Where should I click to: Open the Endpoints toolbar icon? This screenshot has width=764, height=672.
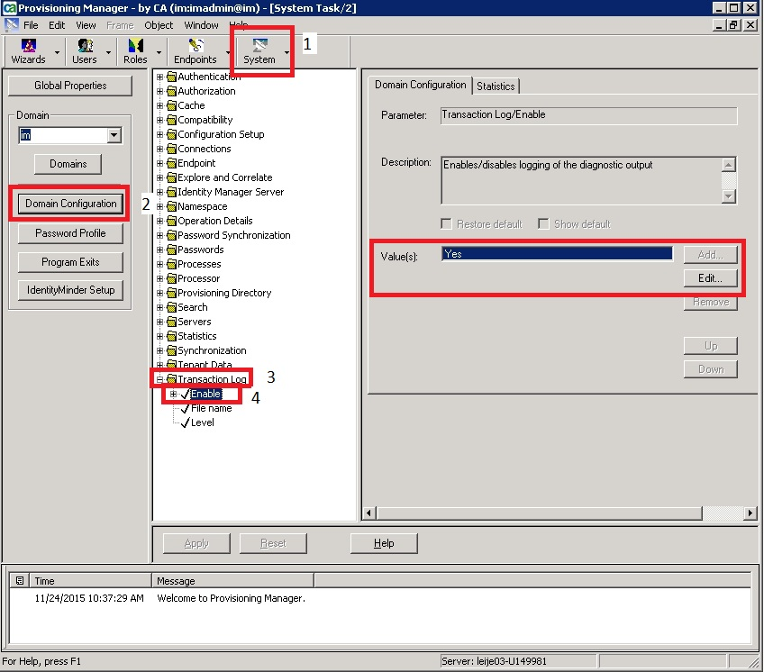[x=195, y=45]
